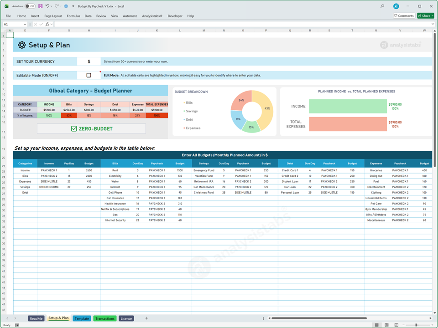
Task: Open the Copilot icon in the title bar
Action: tap(396, 6)
